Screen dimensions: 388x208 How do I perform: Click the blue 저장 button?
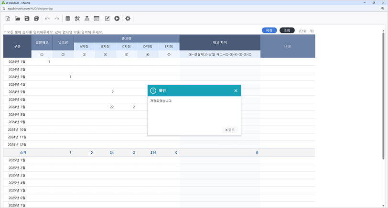pyautogui.click(x=269, y=30)
